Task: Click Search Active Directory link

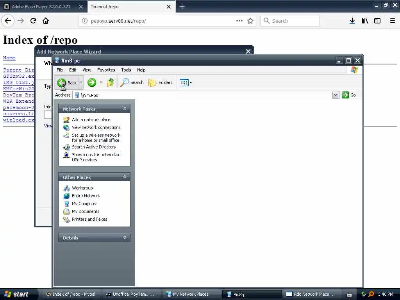Action: click(94, 147)
